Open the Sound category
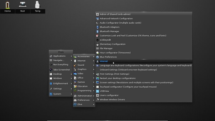The image size is (215, 121). [x=84, y=65]
